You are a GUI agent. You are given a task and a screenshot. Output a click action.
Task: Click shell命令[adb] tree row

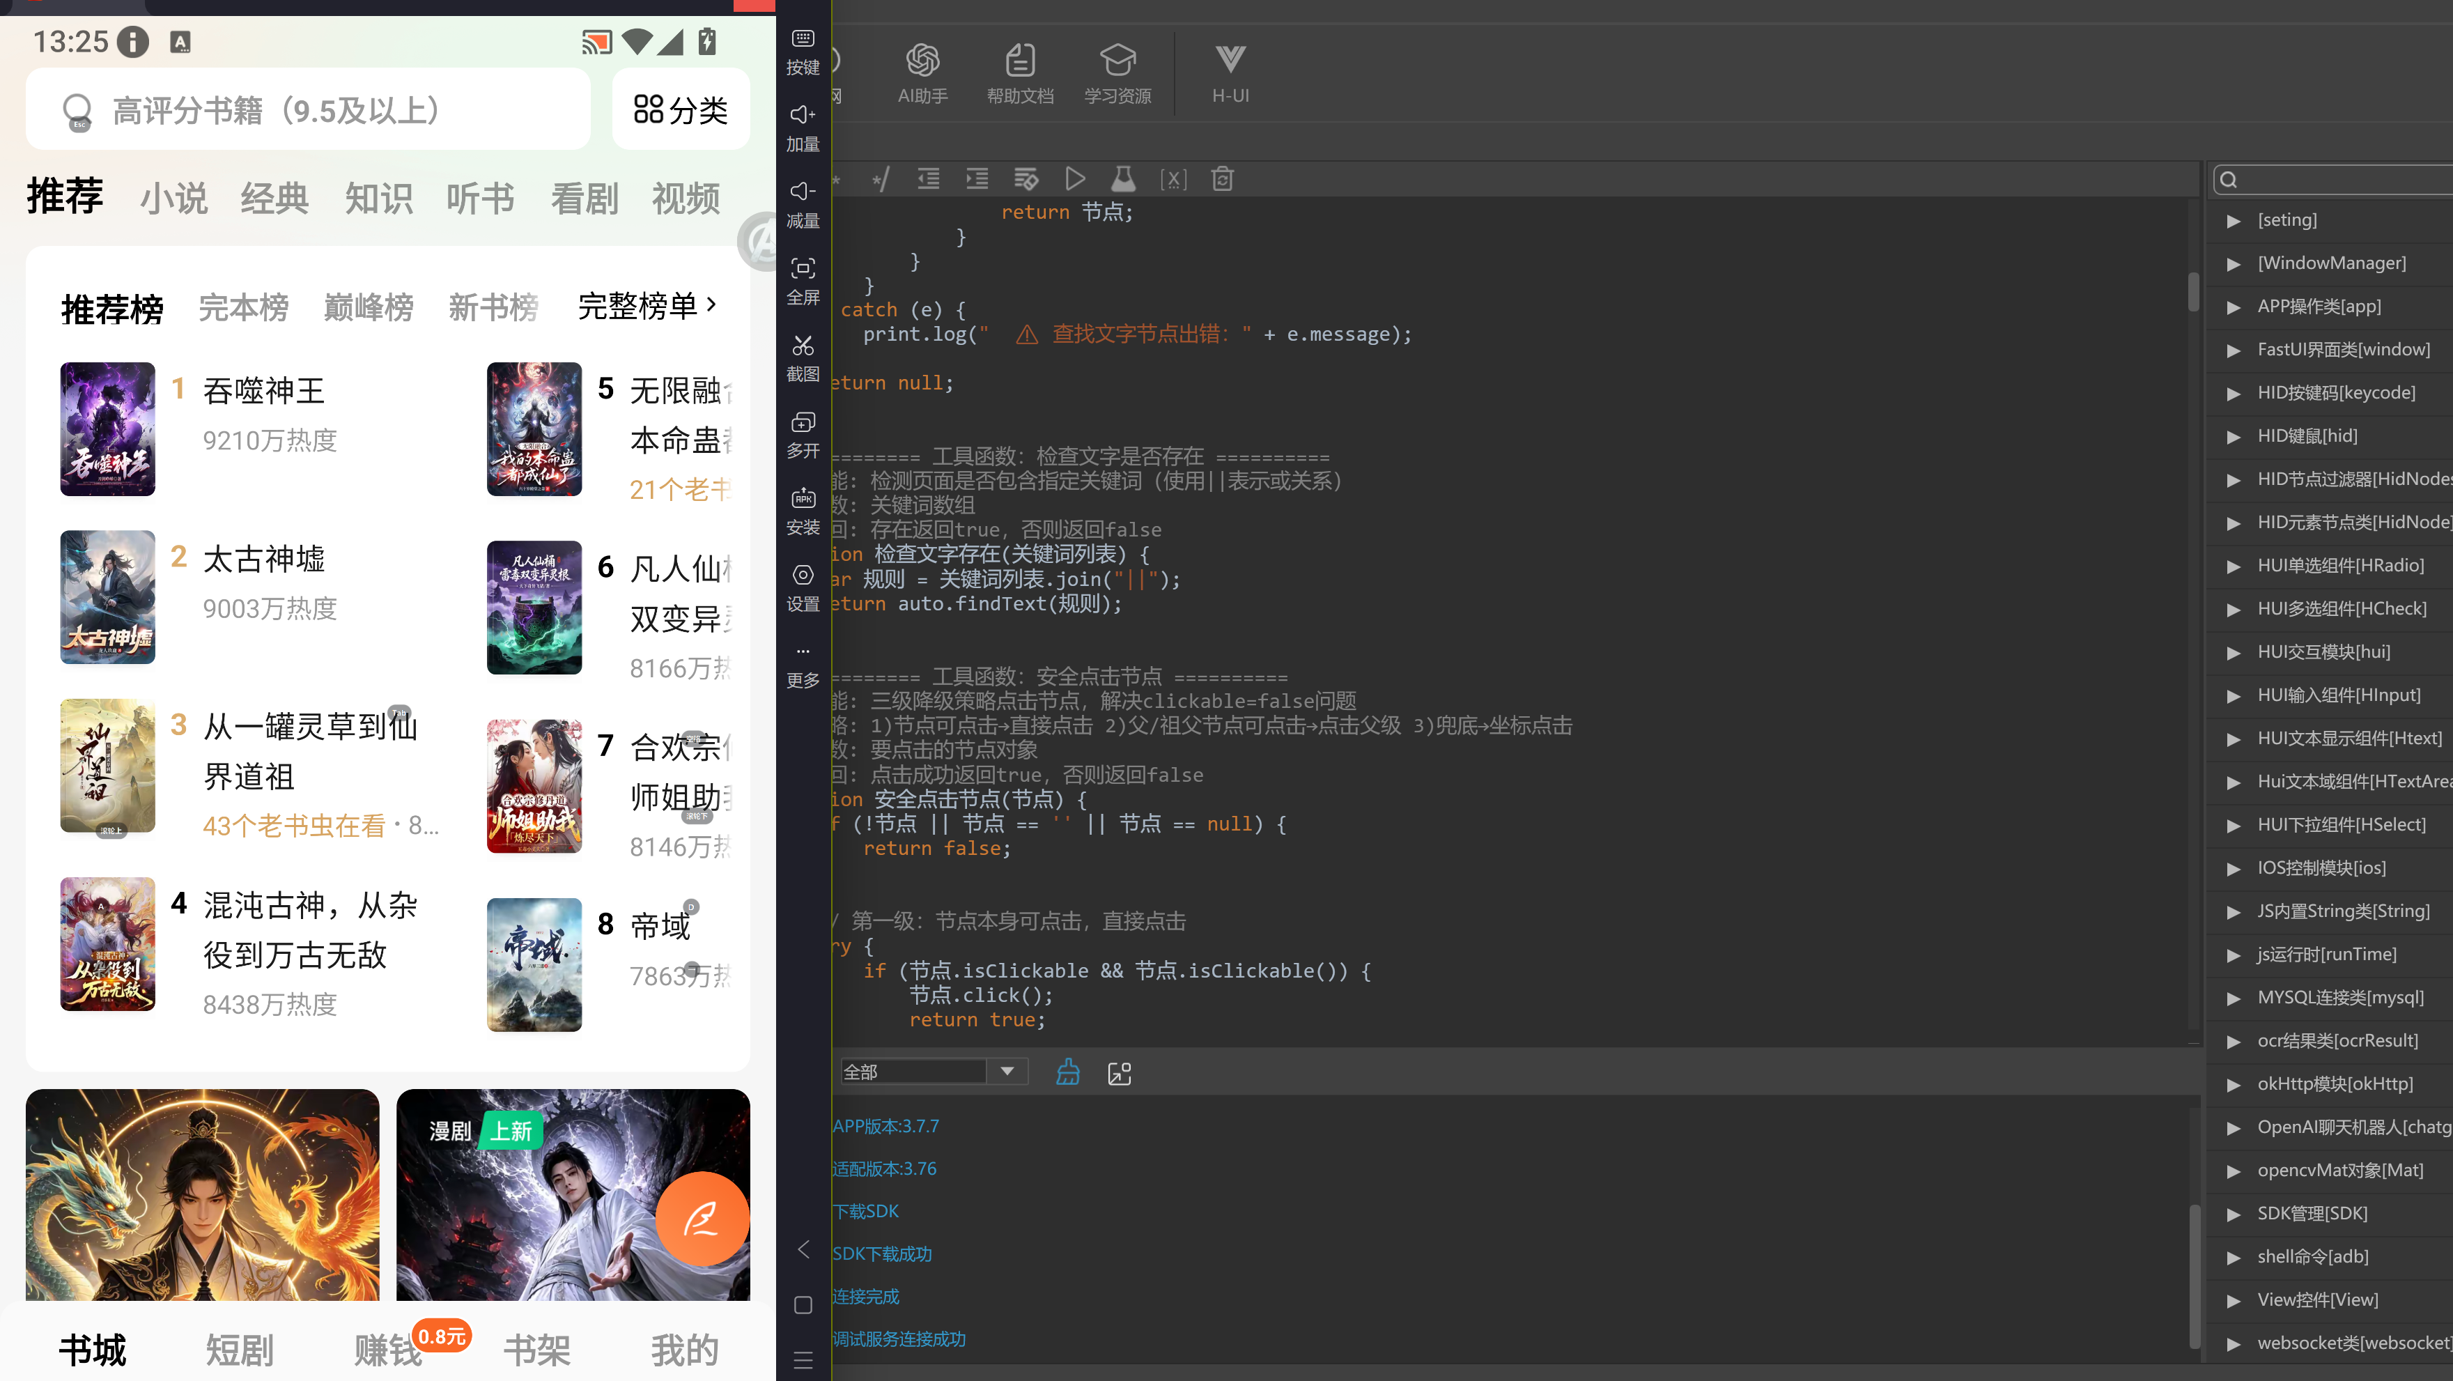coord(2330,1256)
